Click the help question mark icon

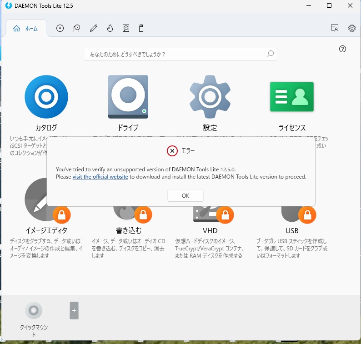[342, 49]
